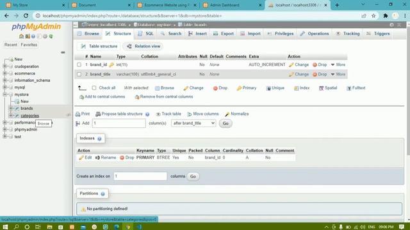Reload the browser page

pyautogui.click(x=26, y=15)
